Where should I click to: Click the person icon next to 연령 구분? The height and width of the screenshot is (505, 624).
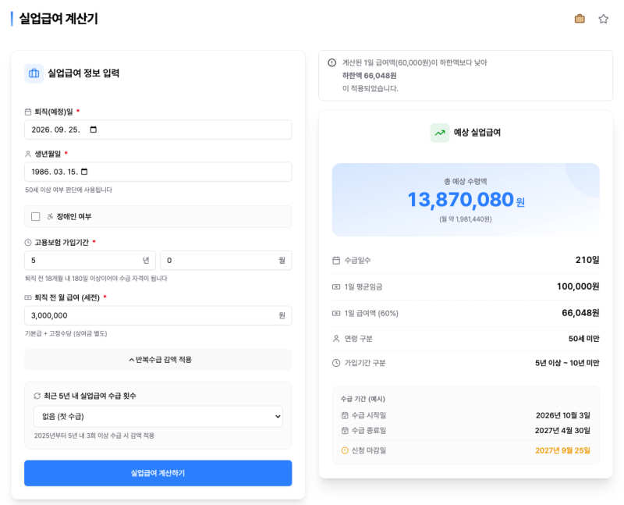pyautogui.click(x=336, y=339)
